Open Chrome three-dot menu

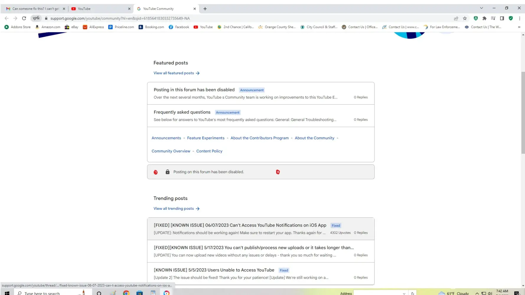point(519,18)
